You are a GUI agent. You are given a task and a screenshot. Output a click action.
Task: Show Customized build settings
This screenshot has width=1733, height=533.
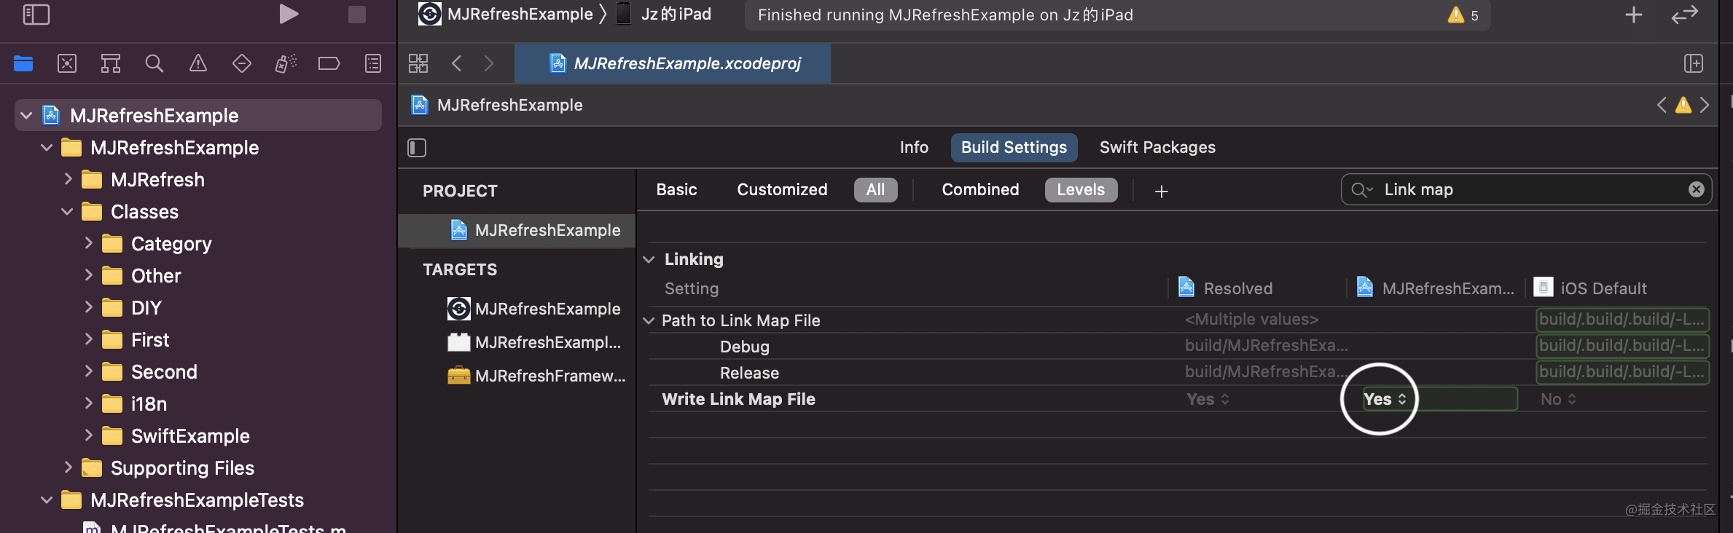[x=782, y=190]
